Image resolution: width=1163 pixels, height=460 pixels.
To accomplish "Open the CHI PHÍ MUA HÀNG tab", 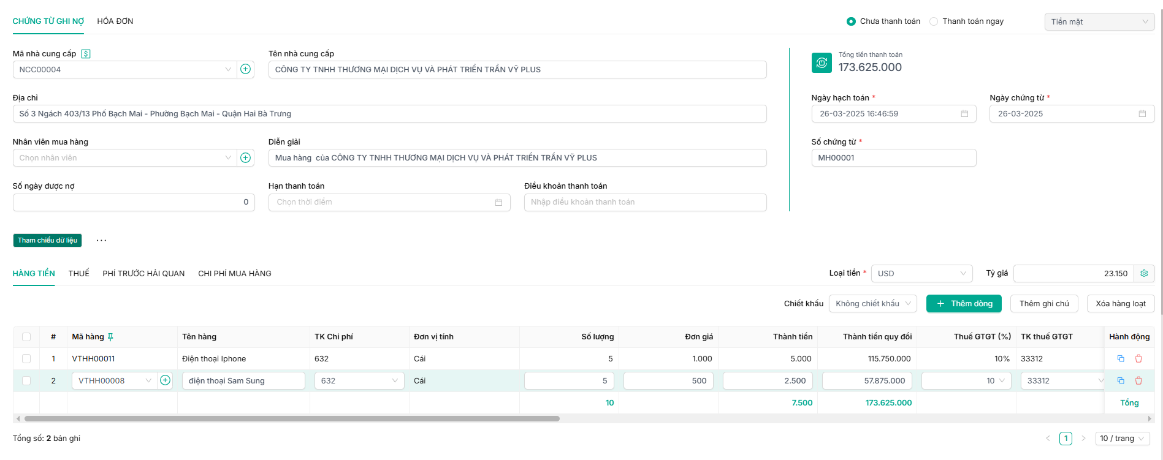I will pyautogui.click(x=234, y=274).
